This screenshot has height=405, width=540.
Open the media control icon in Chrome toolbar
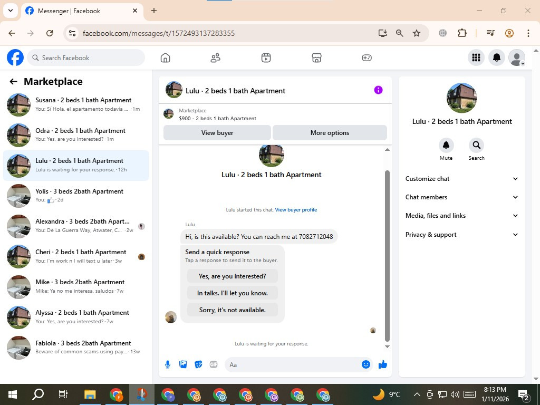click(490, 33)
